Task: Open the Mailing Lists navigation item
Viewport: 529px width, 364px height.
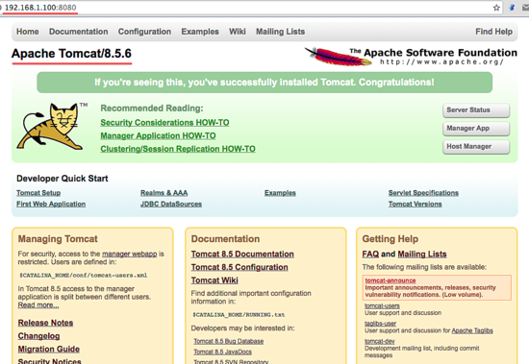Action: point(280,32)
